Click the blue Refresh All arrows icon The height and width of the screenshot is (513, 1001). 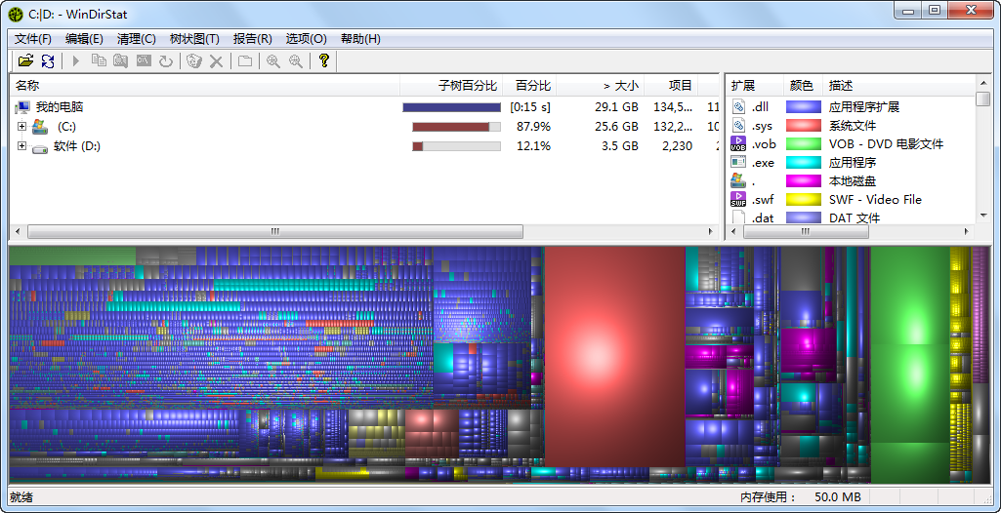pyautogui.click(x=47, y=60)
